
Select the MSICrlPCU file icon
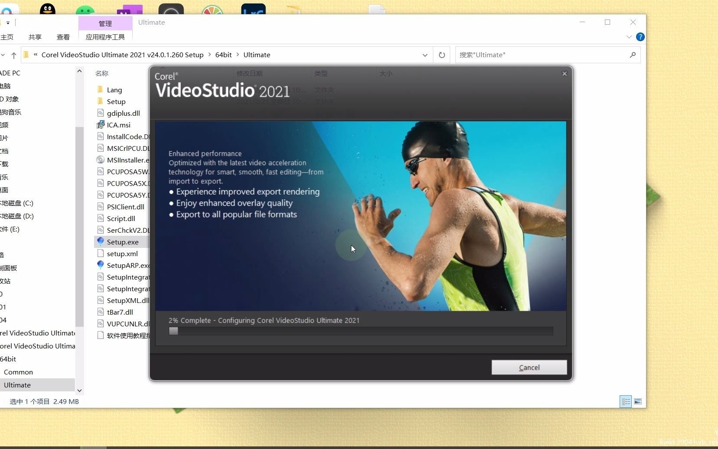[101, 148]
